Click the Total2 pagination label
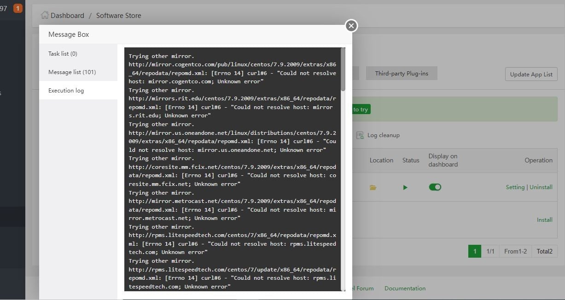 (x=544, y=251)
